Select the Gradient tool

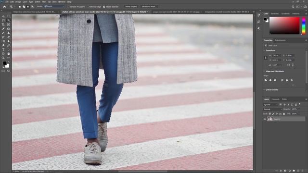3,41
